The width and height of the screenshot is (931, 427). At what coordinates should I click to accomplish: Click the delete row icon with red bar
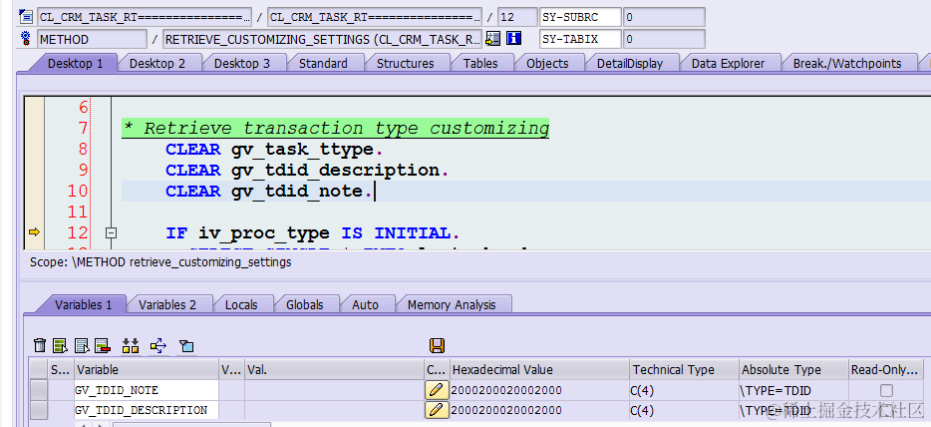click(x=103, y=345)
